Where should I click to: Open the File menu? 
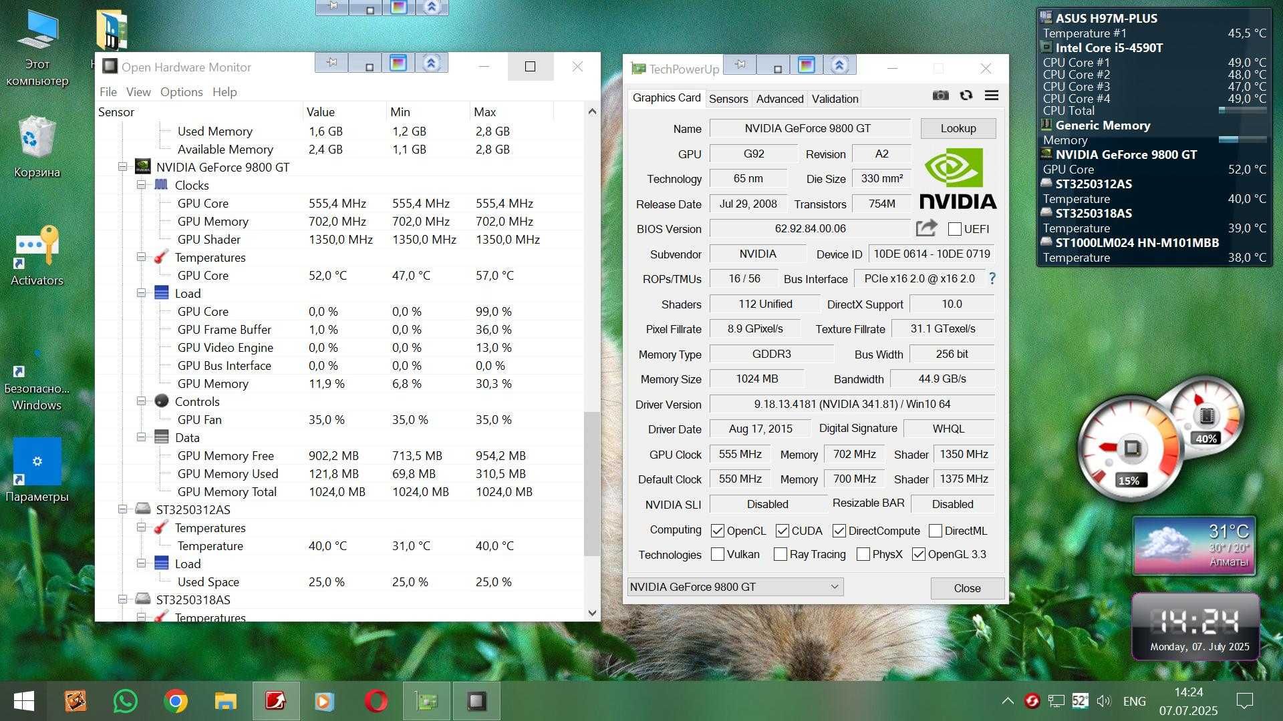[108, 91]
